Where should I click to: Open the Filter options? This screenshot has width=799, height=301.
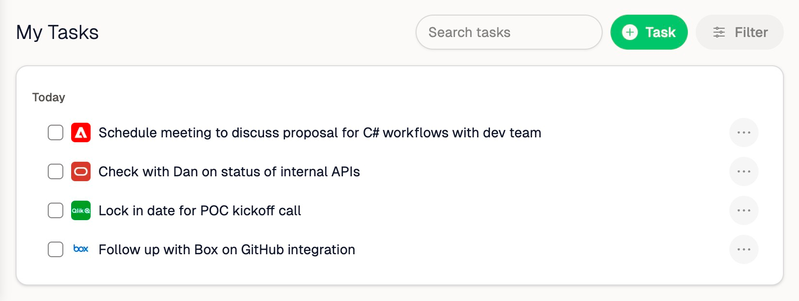pyautogui.click(x=740, y=32)
